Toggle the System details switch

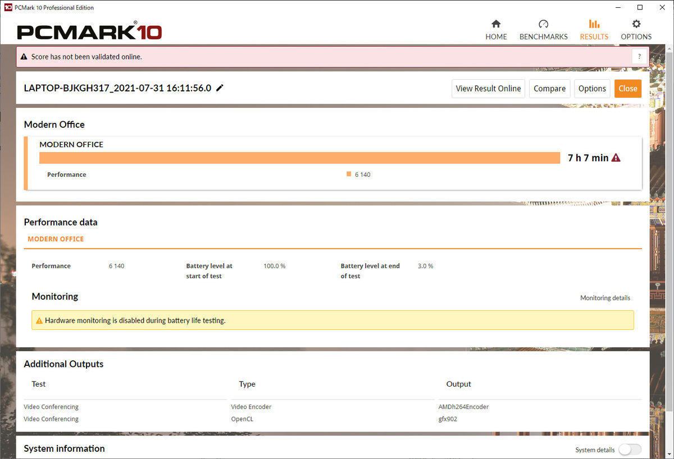click(630, 449)
